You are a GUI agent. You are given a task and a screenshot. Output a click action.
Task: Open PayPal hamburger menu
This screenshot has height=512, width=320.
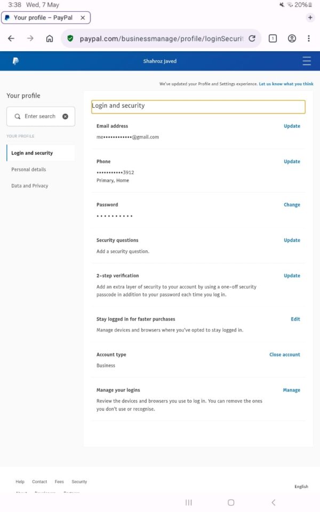(307, 61)
